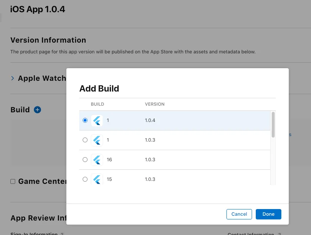This screenshot has width=311, height=235.
Task: Click the Contact Information help question mark
Action: 279,234
